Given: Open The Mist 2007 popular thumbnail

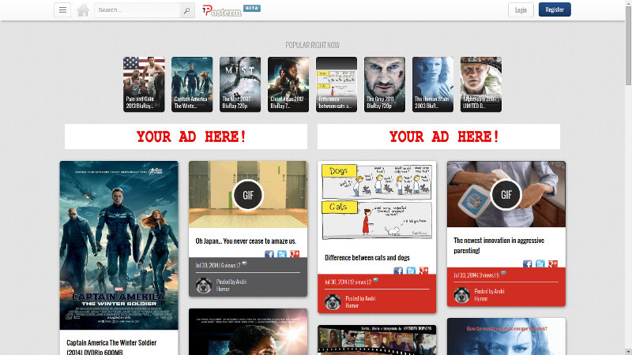Looking at the screenshot, I should click(x=240, y=84).
